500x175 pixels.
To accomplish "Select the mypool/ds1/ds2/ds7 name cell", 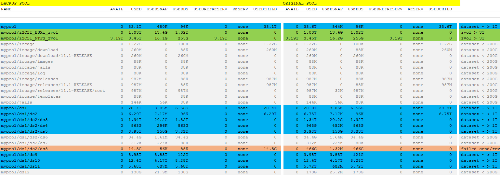I will 24,143.
